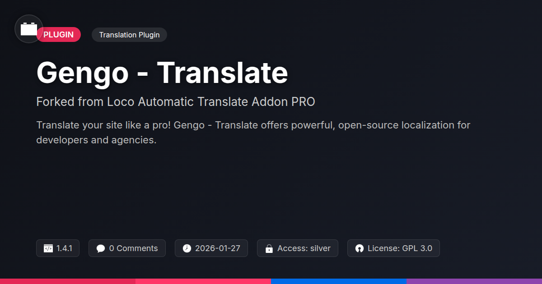The height and width of the screenshot is (284, 542).
Task: Click the purple segment of bottom color bar
Action: [x=474, y=281]
